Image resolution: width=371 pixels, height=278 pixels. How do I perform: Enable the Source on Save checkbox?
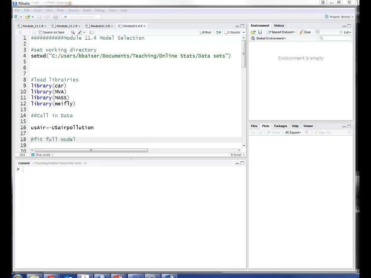click(41, 32)
